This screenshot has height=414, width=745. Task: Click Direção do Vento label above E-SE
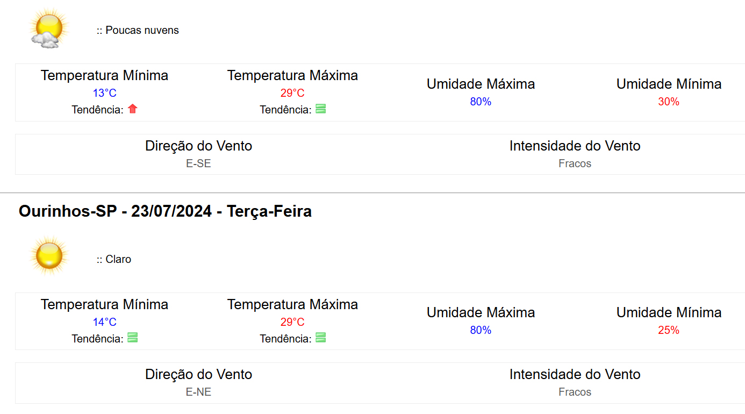[x=198, y=146]
